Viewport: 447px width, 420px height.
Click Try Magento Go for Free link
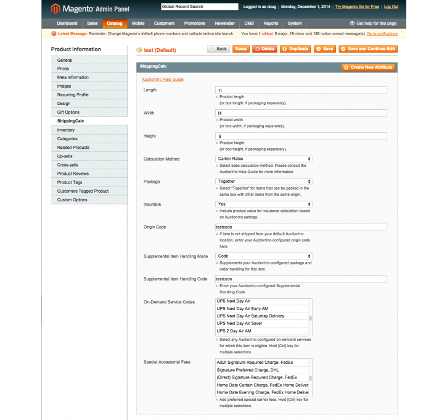357,7
